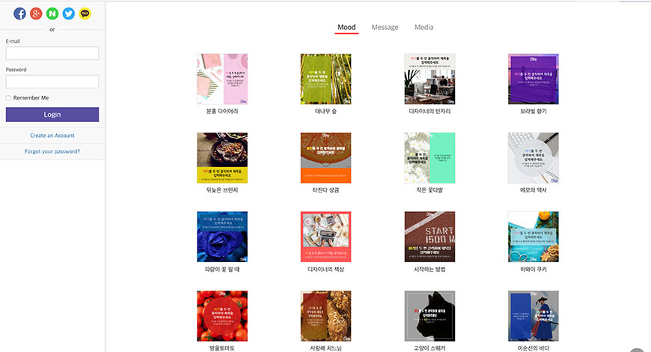Click Forgot your password link
This screenshot has height=352, width=651.
point(52,151)
